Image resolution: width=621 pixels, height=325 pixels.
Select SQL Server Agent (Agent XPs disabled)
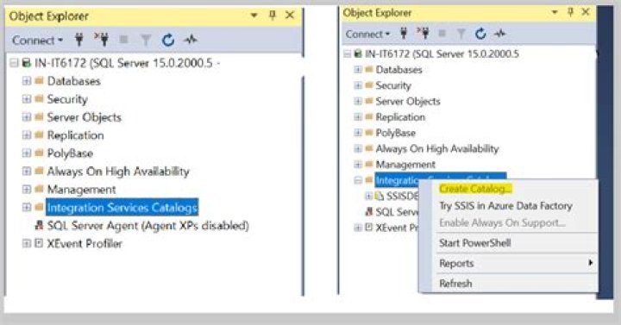click(x=147, y=226)
